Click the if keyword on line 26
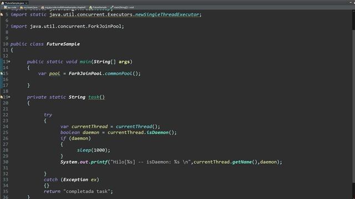 pyautogui.click(x=63, y=138)
